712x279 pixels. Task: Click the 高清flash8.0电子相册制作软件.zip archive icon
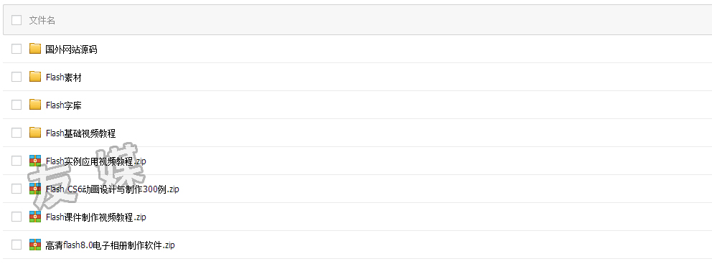point(35,245)
